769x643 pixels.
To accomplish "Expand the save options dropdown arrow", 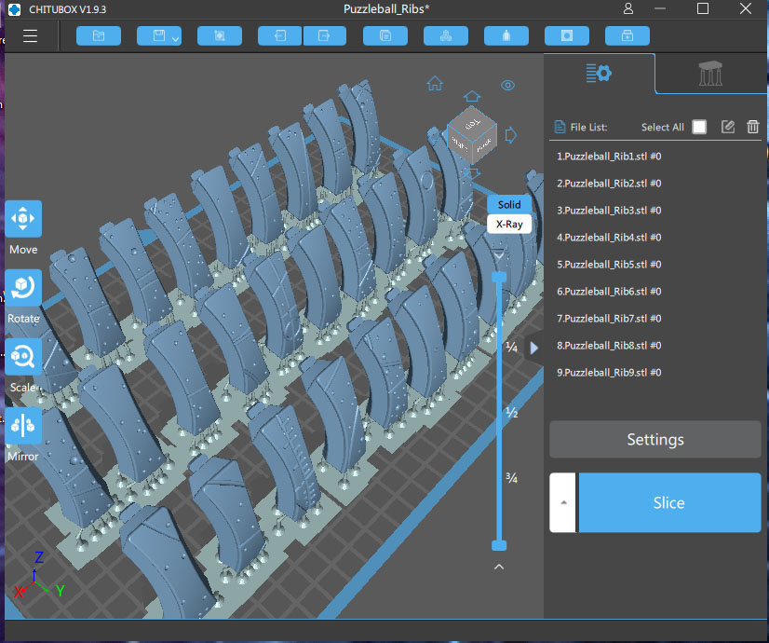I will tap(176, 38).
